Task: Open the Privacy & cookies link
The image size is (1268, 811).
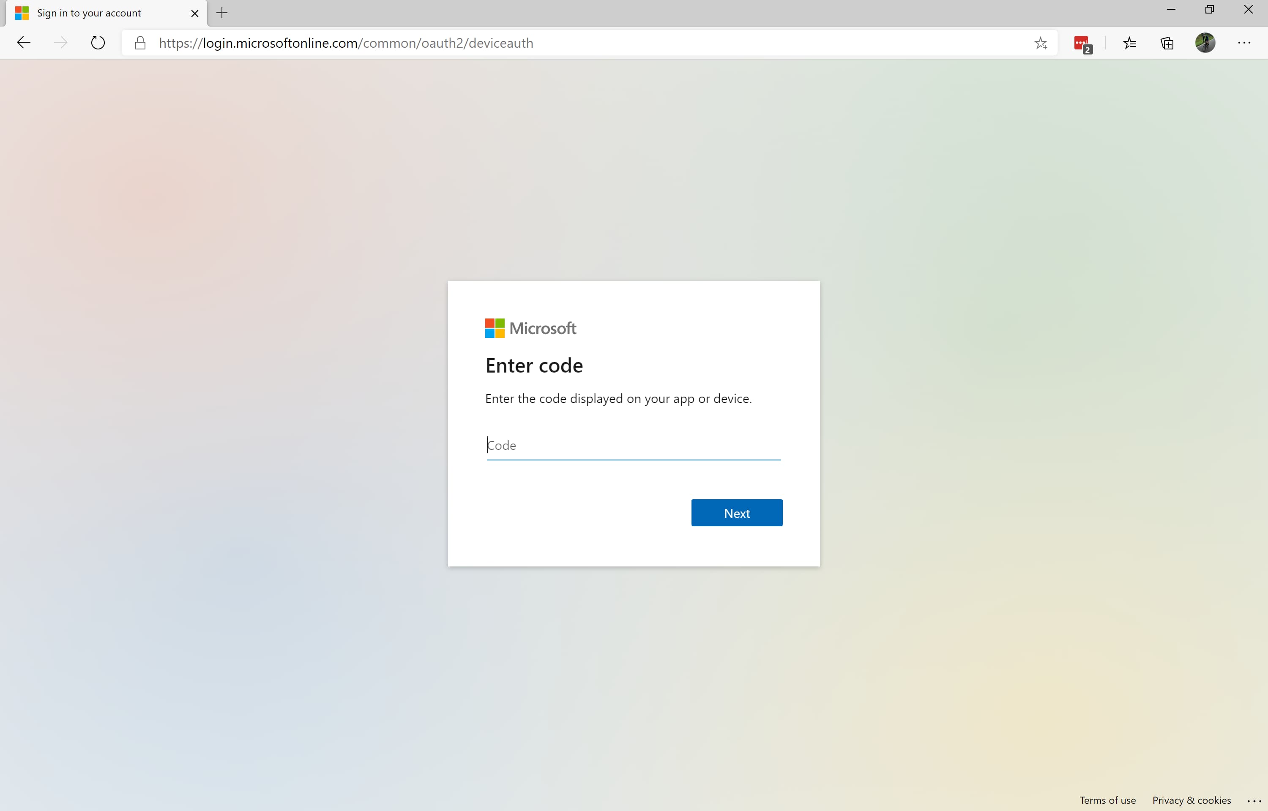Action: click(x=1191, y=800)
